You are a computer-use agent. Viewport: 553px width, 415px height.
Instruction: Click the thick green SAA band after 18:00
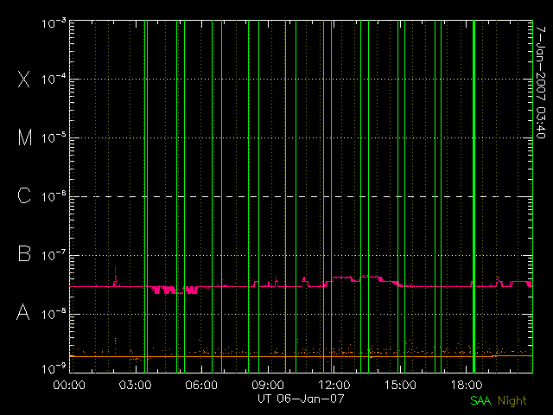474,196
